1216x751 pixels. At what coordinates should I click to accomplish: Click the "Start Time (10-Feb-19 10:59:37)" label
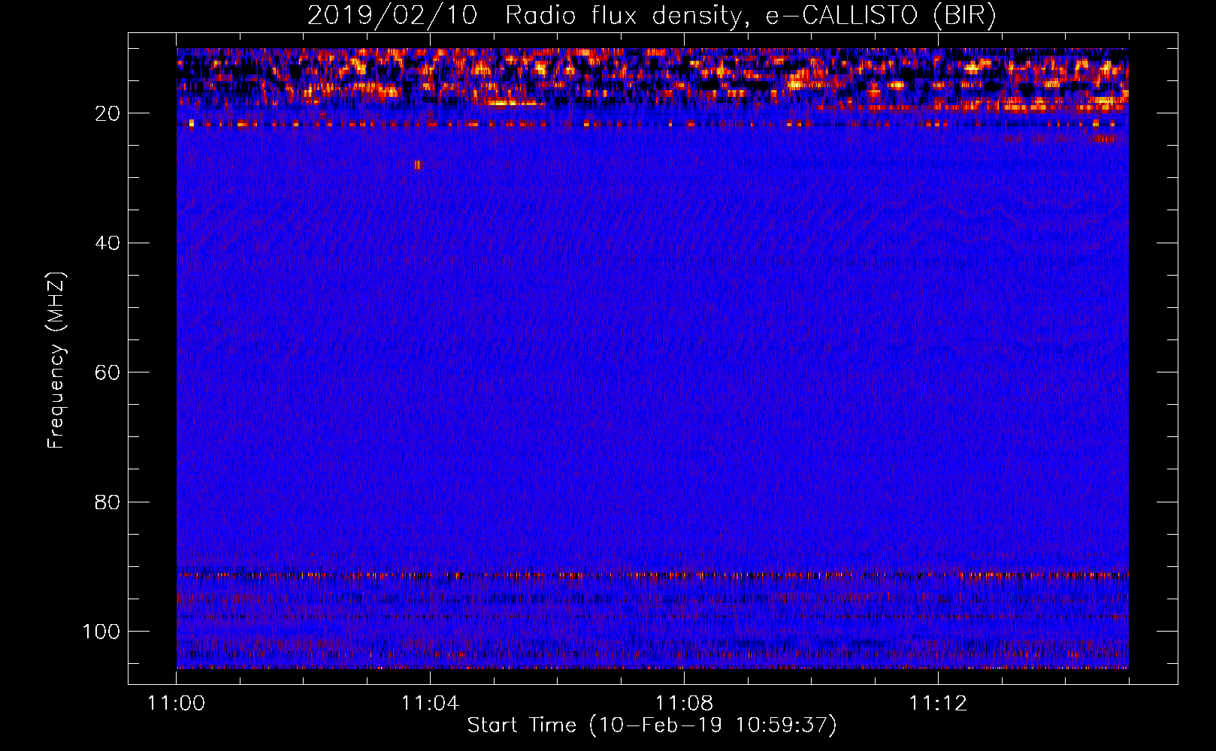(652, 725)
